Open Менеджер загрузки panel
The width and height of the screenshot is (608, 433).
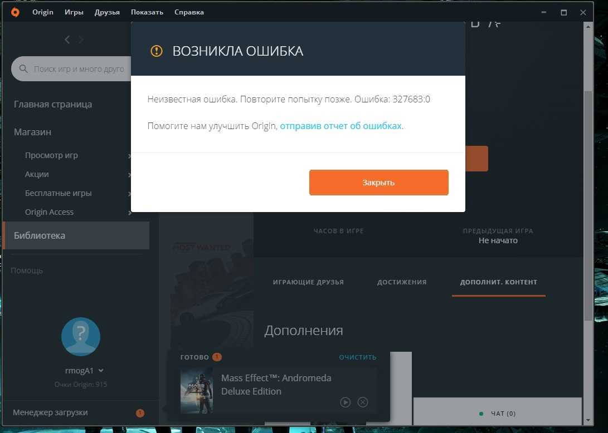click(x=50, y=412)
